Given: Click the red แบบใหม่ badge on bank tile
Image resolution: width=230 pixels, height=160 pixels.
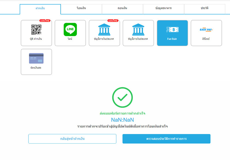Looking at the screenshot, I should [113, 20].
